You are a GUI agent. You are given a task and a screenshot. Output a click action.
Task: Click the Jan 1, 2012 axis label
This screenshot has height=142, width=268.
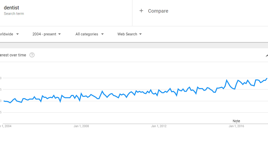tap(159, 126)
